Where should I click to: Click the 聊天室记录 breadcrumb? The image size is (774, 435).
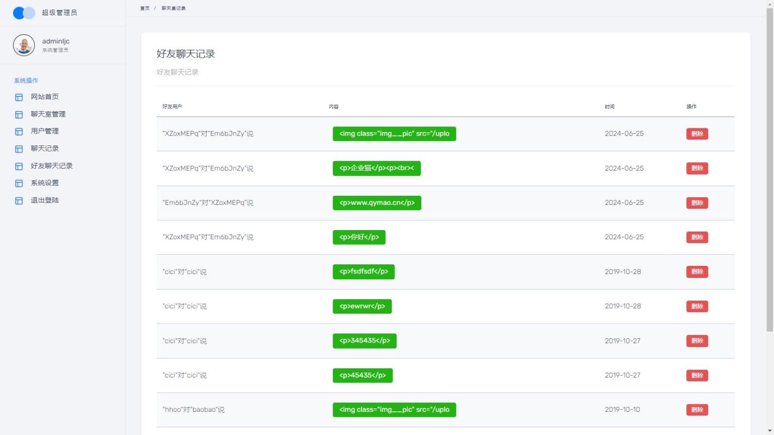point(173,8)
